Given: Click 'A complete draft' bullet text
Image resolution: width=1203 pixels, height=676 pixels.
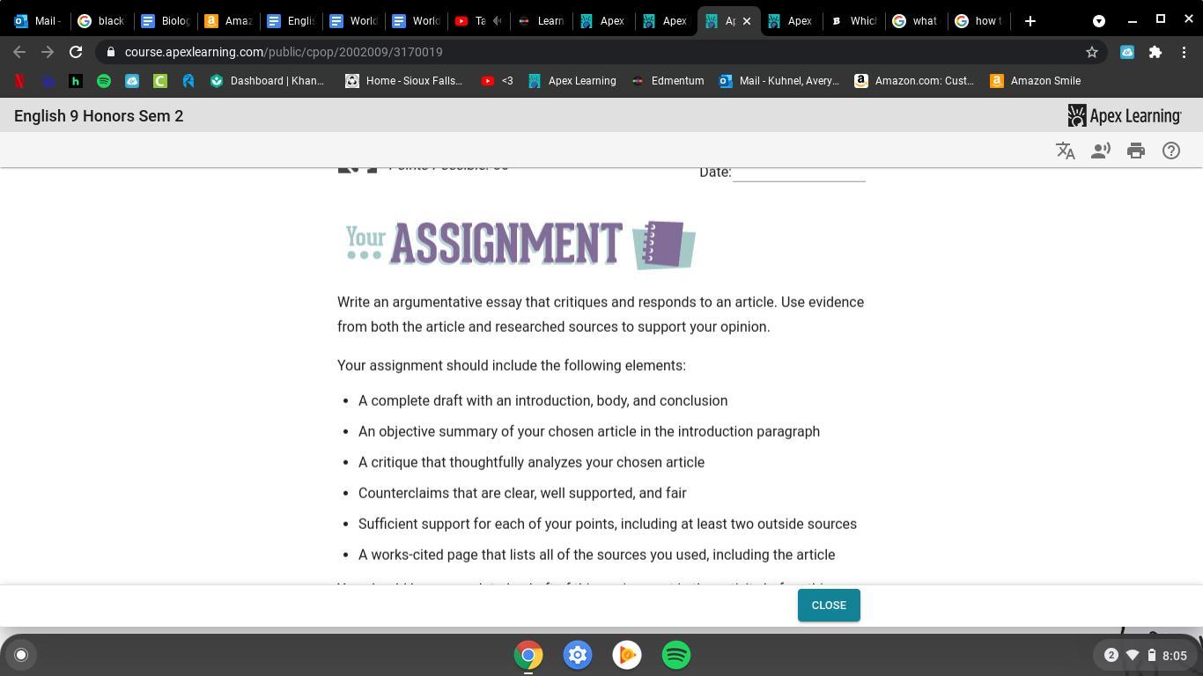Looking at the screenshot, I should click(x=542, y=400).
